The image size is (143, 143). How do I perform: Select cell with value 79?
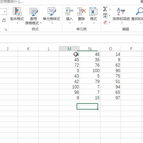pyautogui.click(x=90, y=81)
